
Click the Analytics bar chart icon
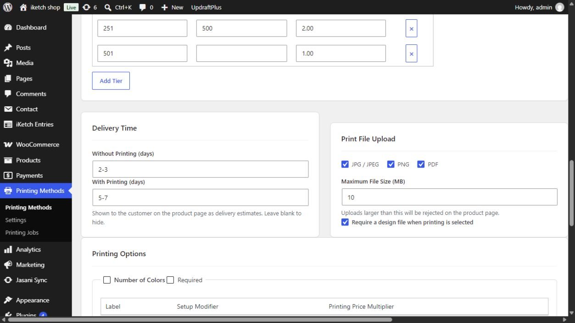[x=8, y=250]
